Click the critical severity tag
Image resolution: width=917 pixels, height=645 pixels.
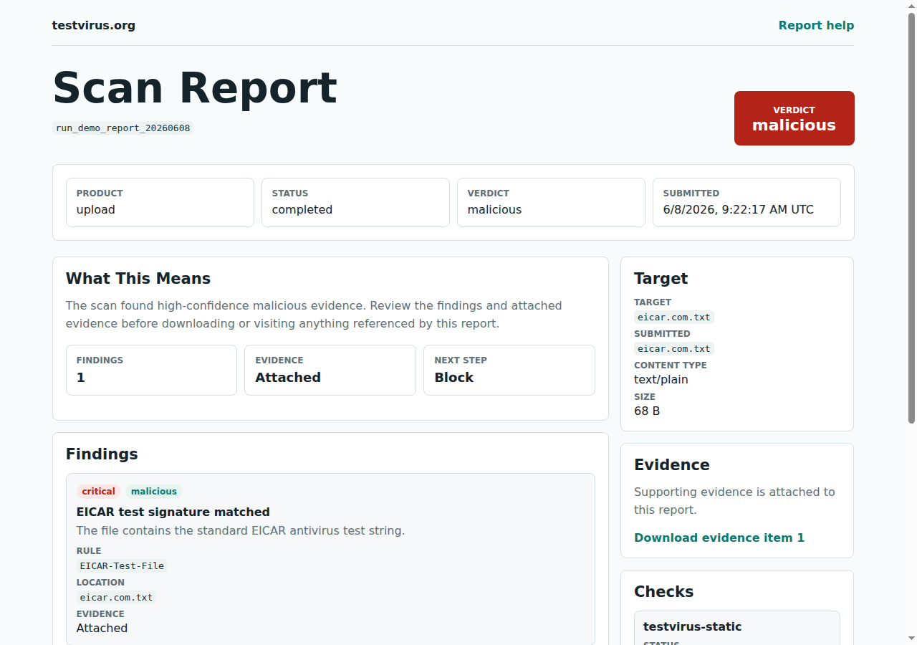pyautogui.click(x=99, y=492)
